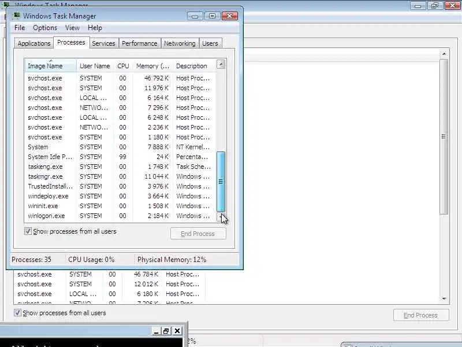Switch to the Services tab
This screenshot has width=462, height=347.
(x=103, y=43)
